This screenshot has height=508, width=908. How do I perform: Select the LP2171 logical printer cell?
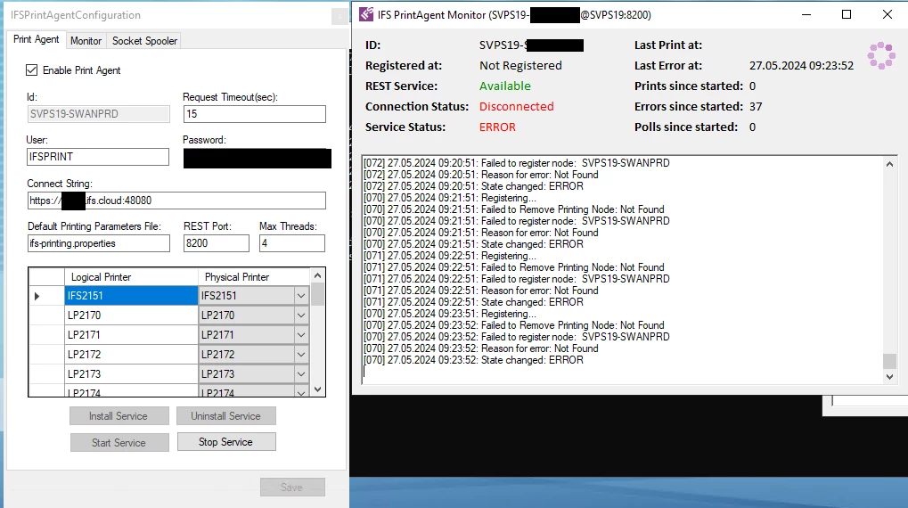coord(132,335)
